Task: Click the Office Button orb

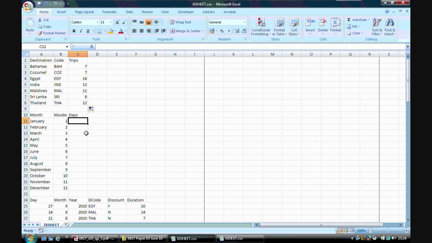Action: point(28,6)
